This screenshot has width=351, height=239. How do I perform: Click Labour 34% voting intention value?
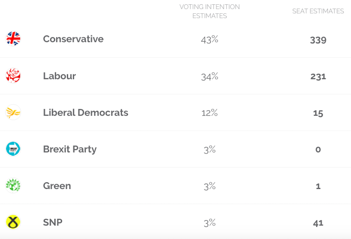click(210, 76)
